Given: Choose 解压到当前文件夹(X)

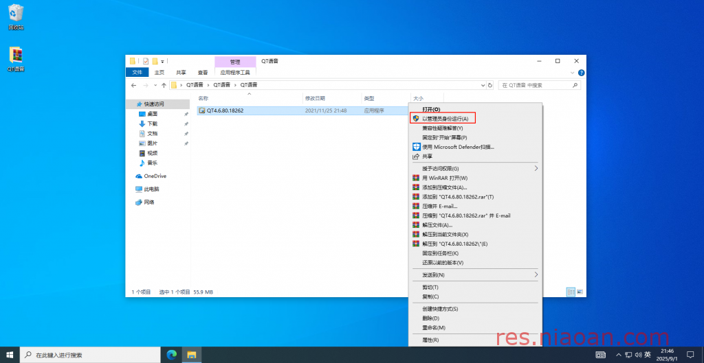Looking at the screenshot, I should [476, 235].
